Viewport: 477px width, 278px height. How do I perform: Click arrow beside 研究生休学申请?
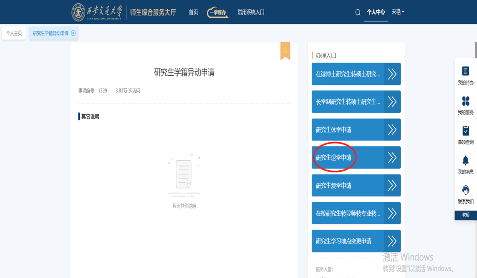coord(392,130)
